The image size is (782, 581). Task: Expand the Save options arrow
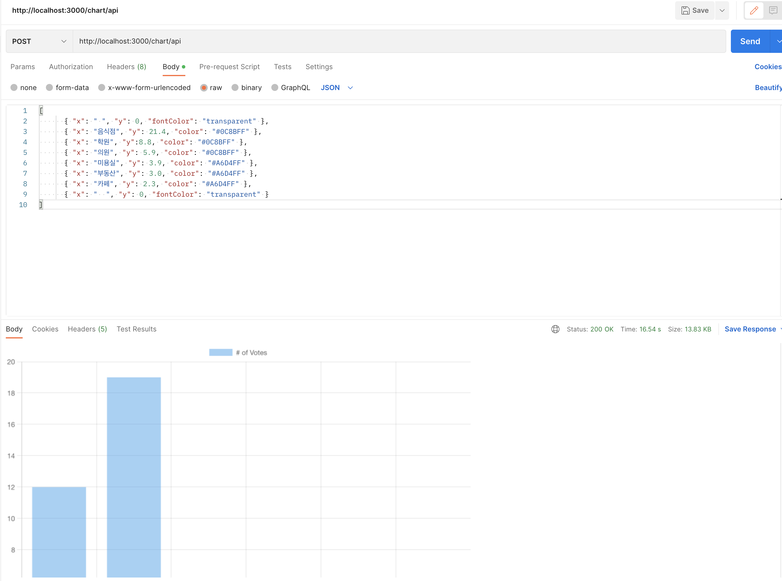tap(722, 10)
